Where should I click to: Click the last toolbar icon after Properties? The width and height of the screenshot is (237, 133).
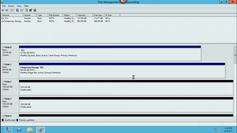click(35, 10)
